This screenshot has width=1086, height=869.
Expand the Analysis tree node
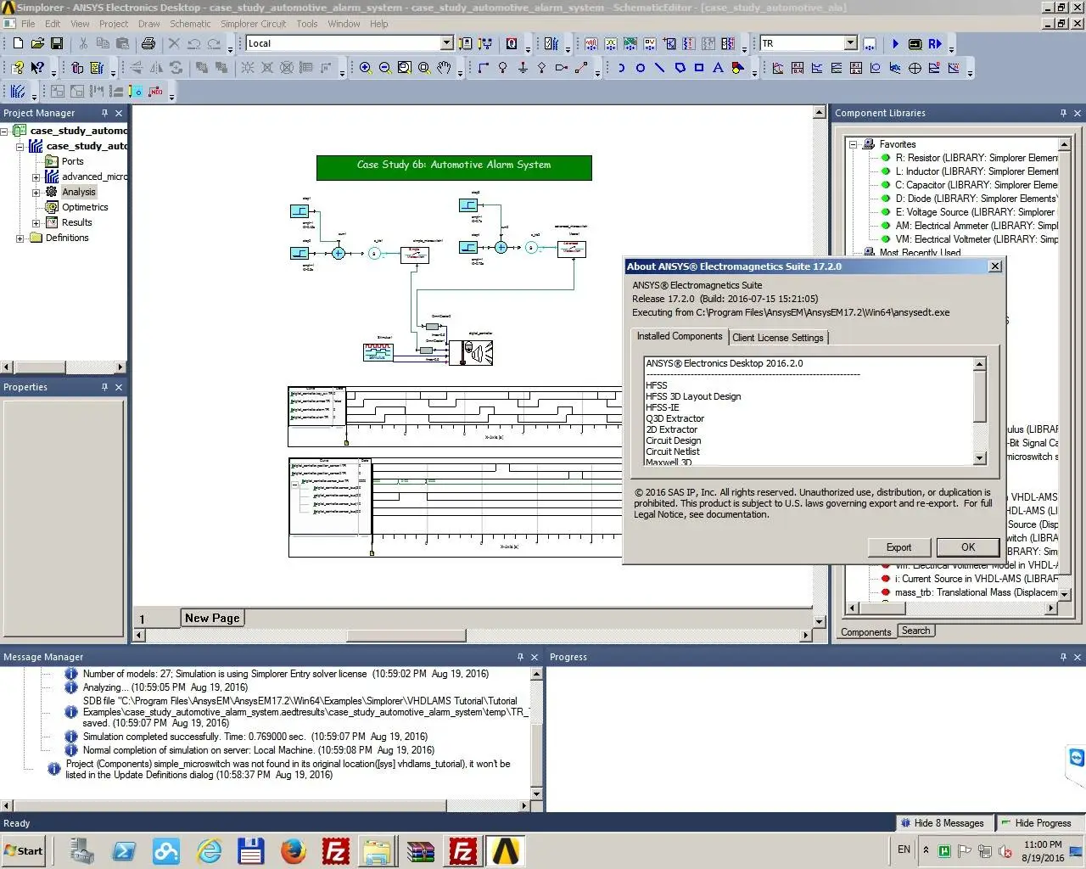36,192
